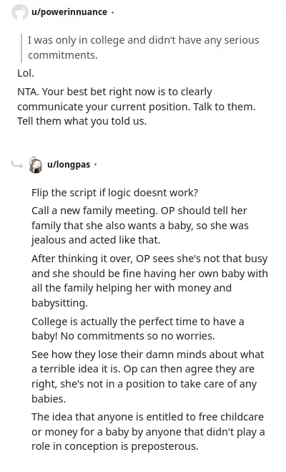Screen dimensions: 286x472
Task: Visit the u/powerinnuance profile link
Action: (69, 12)
